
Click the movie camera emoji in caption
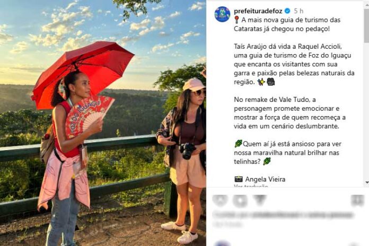pyautogui.click(x=270, y=82)
